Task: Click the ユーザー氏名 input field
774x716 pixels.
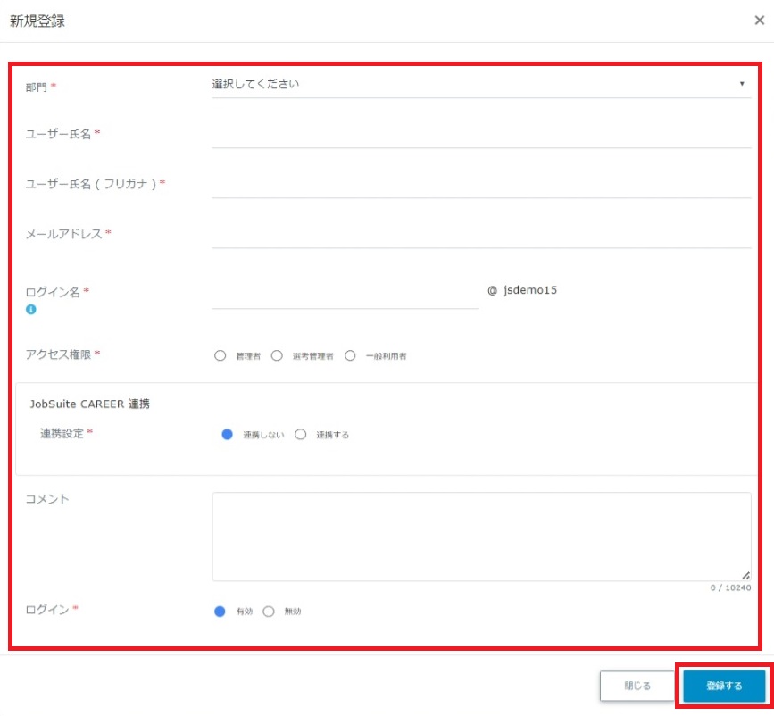Action: click(x=481, y=135)
